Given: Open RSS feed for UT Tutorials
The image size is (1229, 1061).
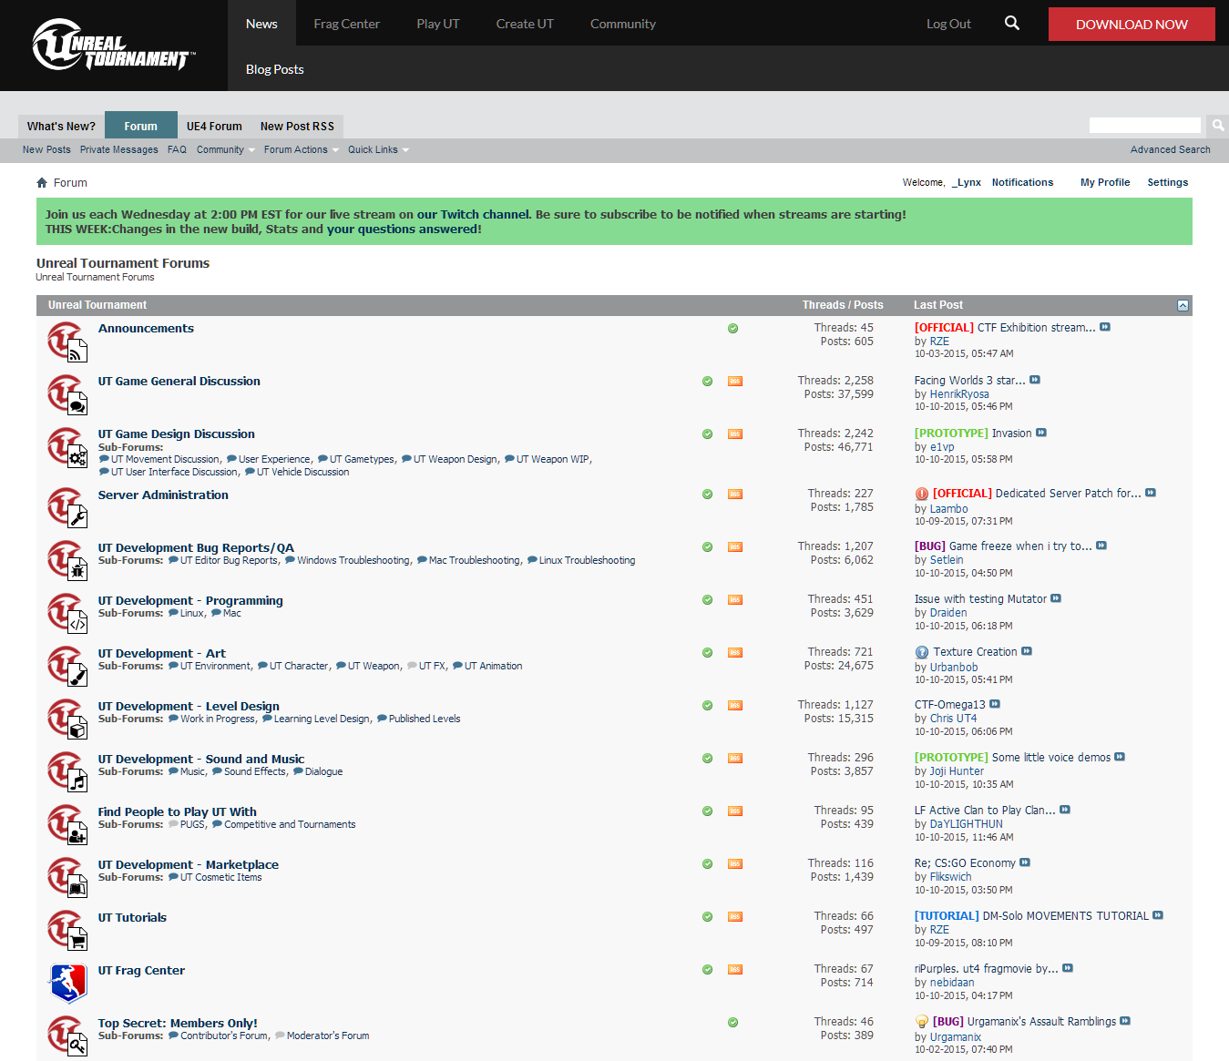Looking at the screenshot, I should (735, 917).
